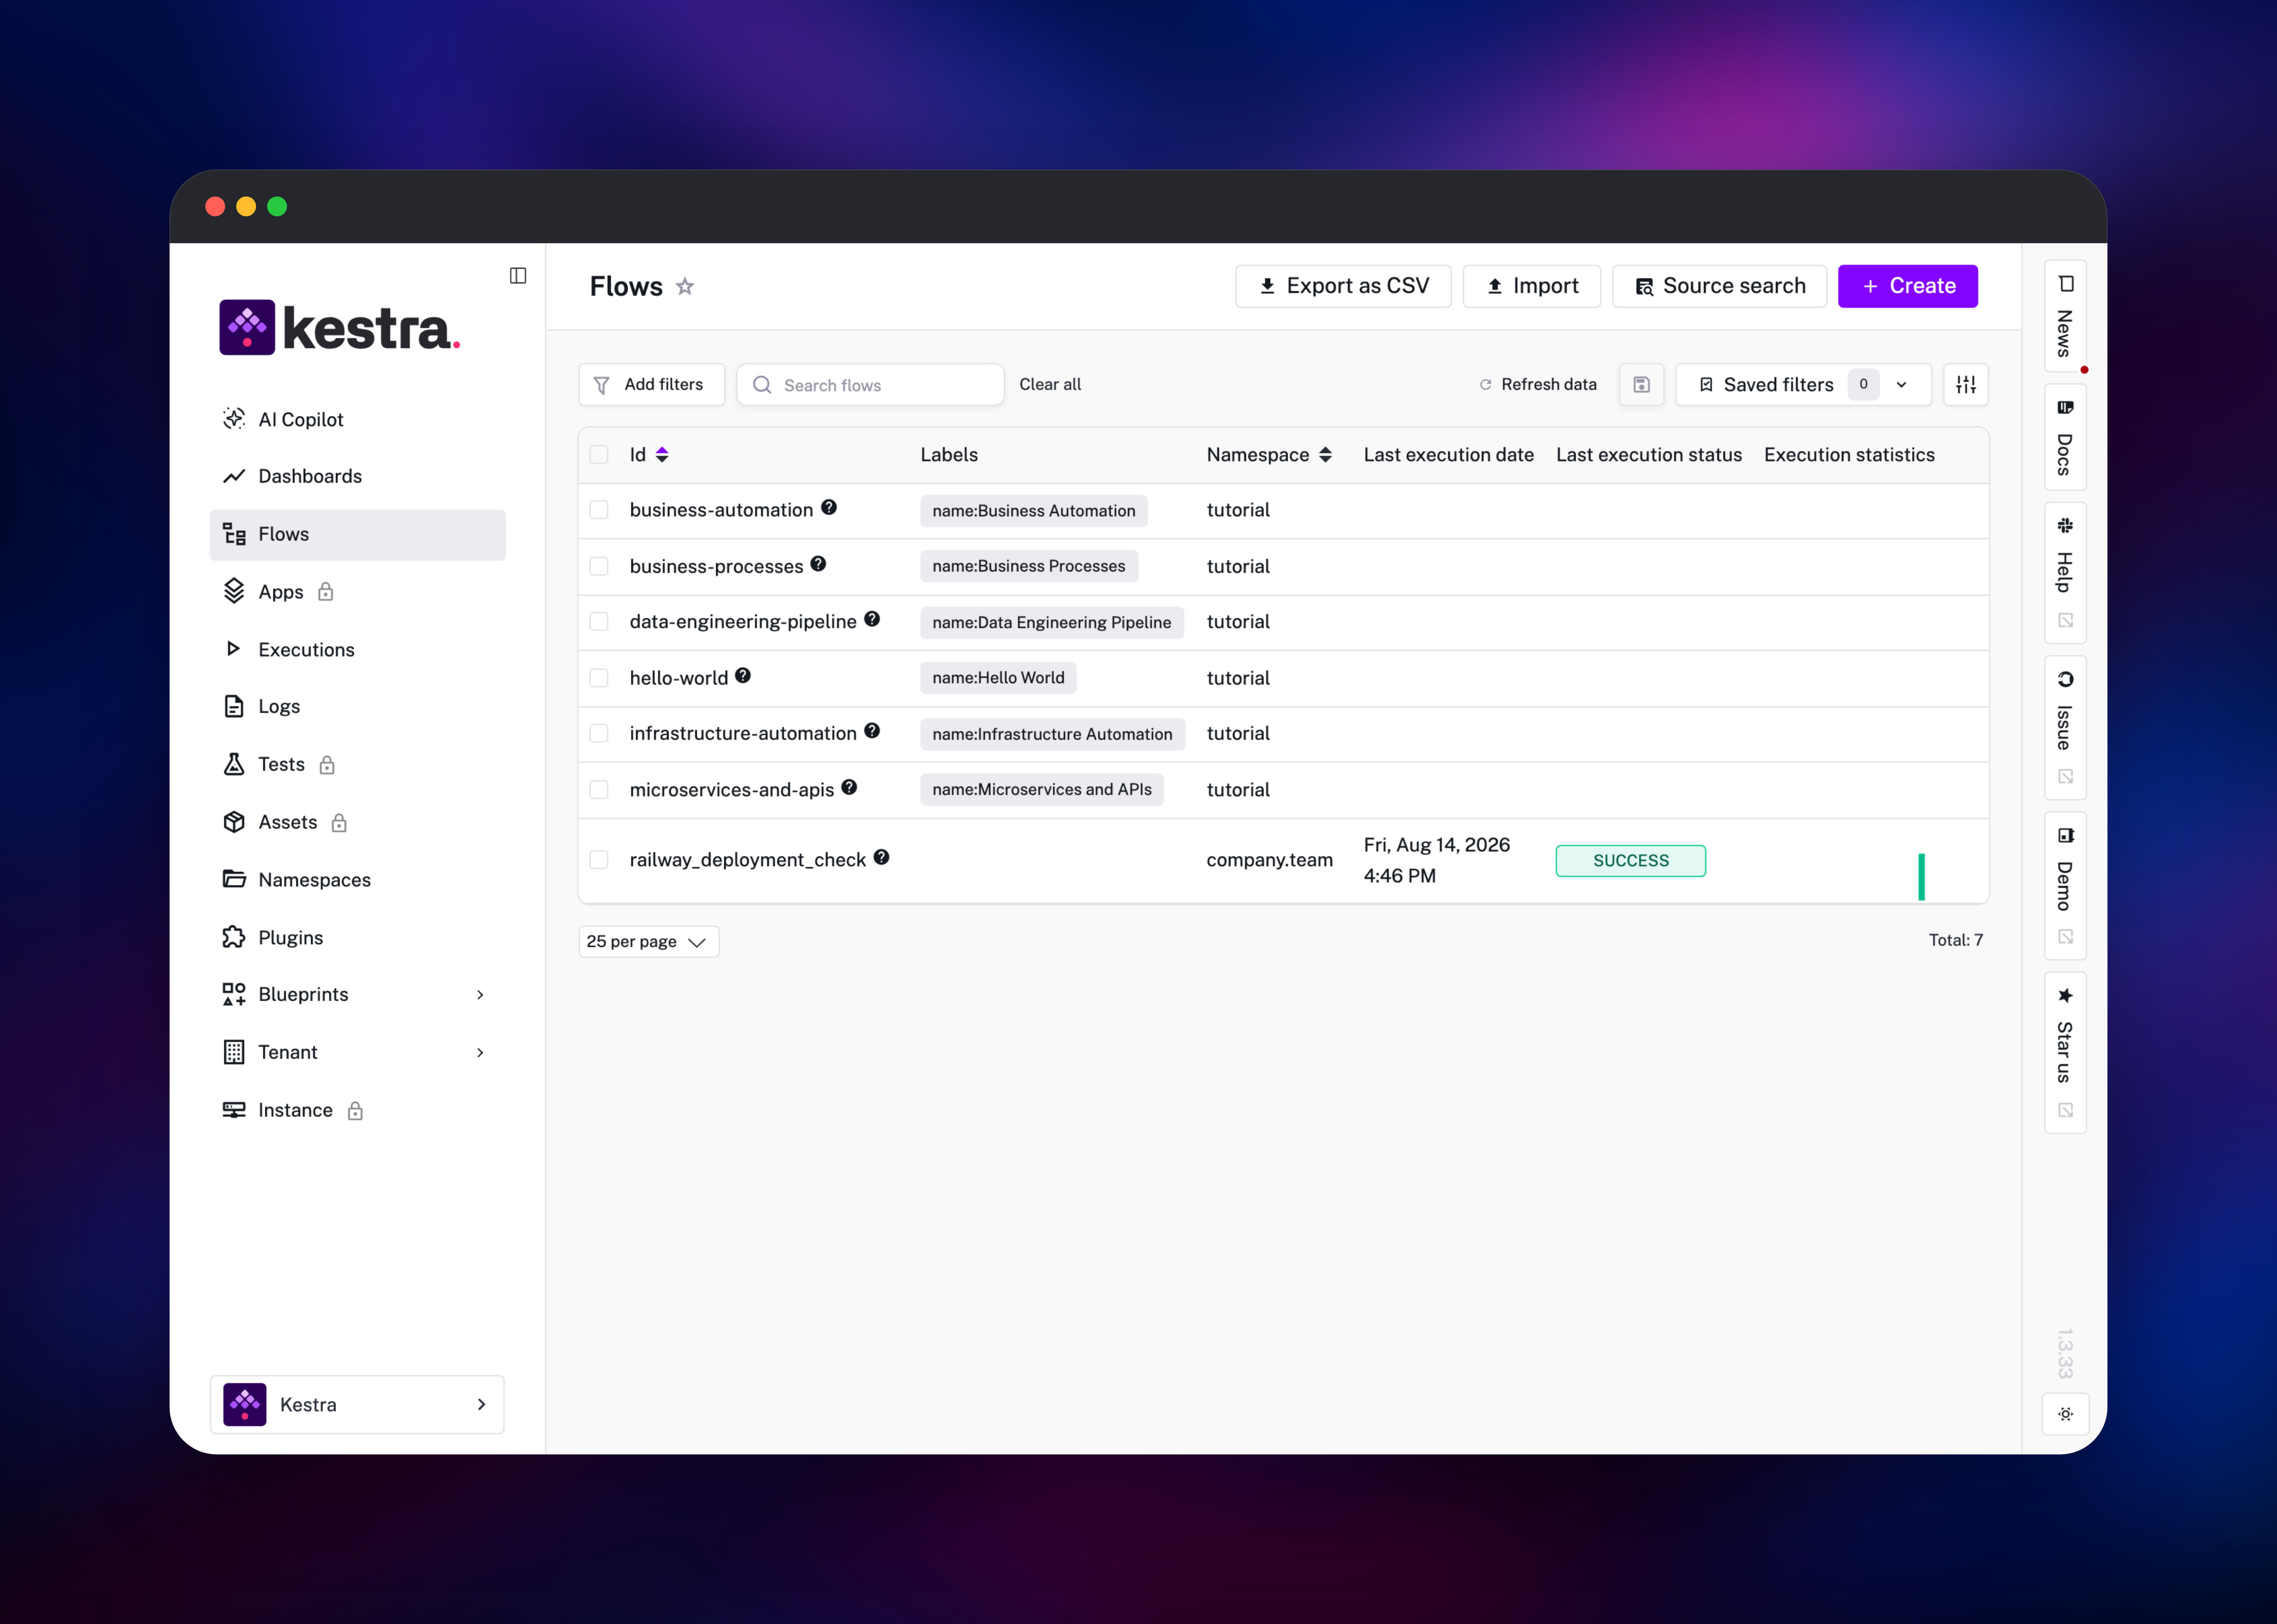Check the business-processes row checkbox
Viewport: 2277px width, 1624px height.
[599, 566]
